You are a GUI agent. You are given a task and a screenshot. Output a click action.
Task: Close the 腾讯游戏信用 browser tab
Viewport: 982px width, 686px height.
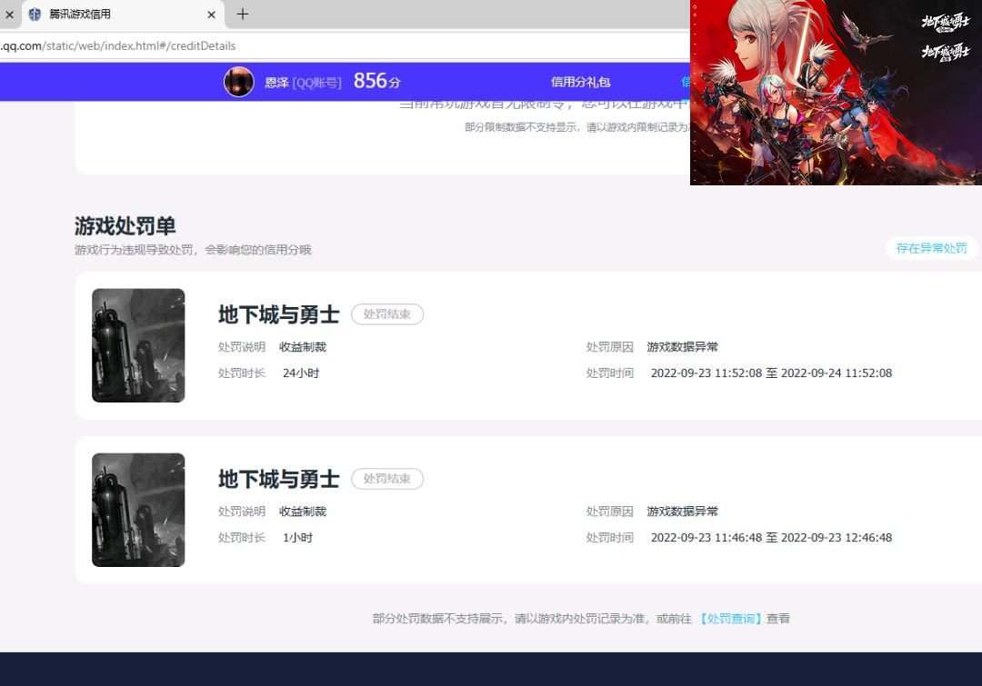pyautogui.click(x=212, y=15)
